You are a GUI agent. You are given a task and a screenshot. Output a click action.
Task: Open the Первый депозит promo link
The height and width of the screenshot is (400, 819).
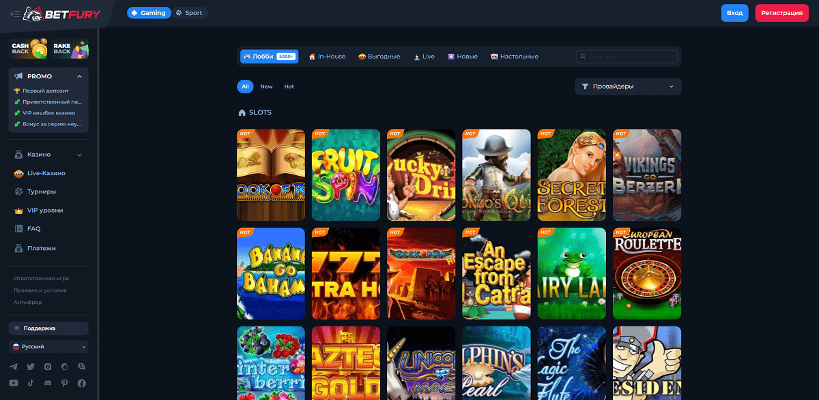tap(42, 91)
